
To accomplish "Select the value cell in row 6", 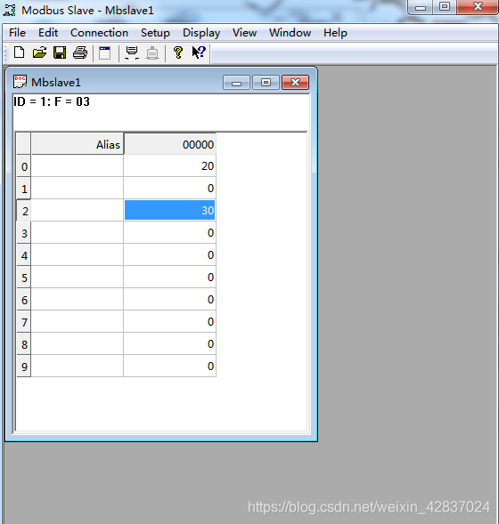I will [169, 300].
